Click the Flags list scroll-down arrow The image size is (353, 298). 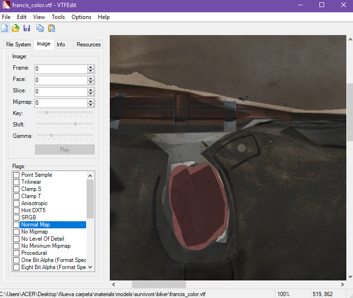90,267
